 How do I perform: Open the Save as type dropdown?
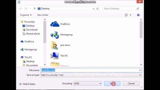pyautogui.click(x=91, y=75)
